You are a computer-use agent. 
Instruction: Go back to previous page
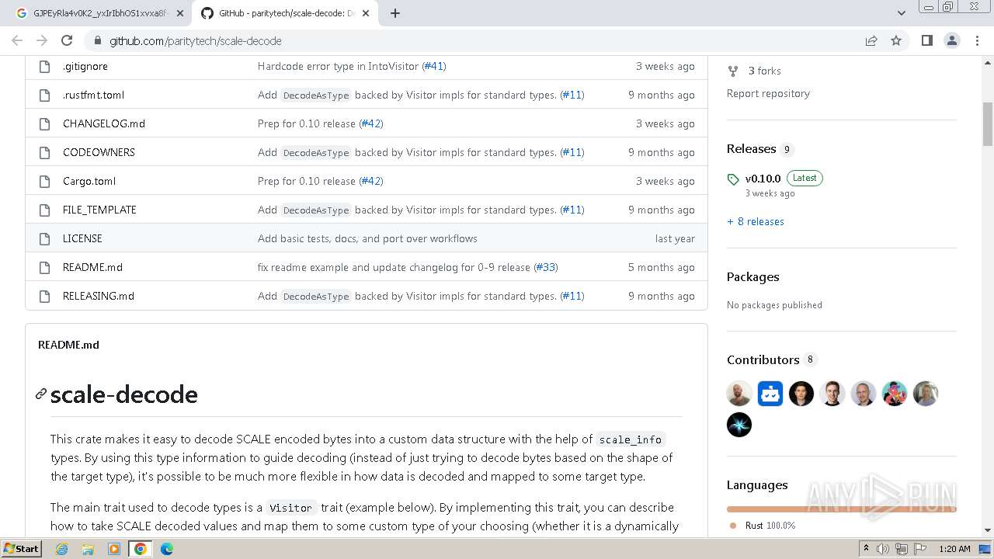17,40
